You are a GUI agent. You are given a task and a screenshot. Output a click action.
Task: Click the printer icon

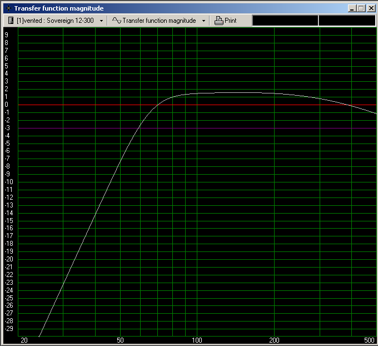(x=219, y=21)
